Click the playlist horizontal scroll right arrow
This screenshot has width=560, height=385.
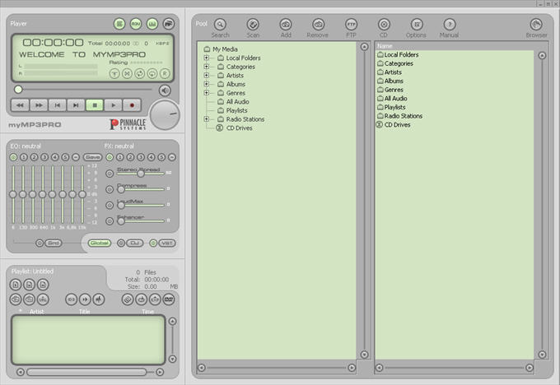click(x=160, y=372)
